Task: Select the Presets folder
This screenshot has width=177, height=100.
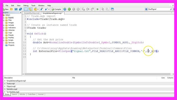Action: (11, 35)
